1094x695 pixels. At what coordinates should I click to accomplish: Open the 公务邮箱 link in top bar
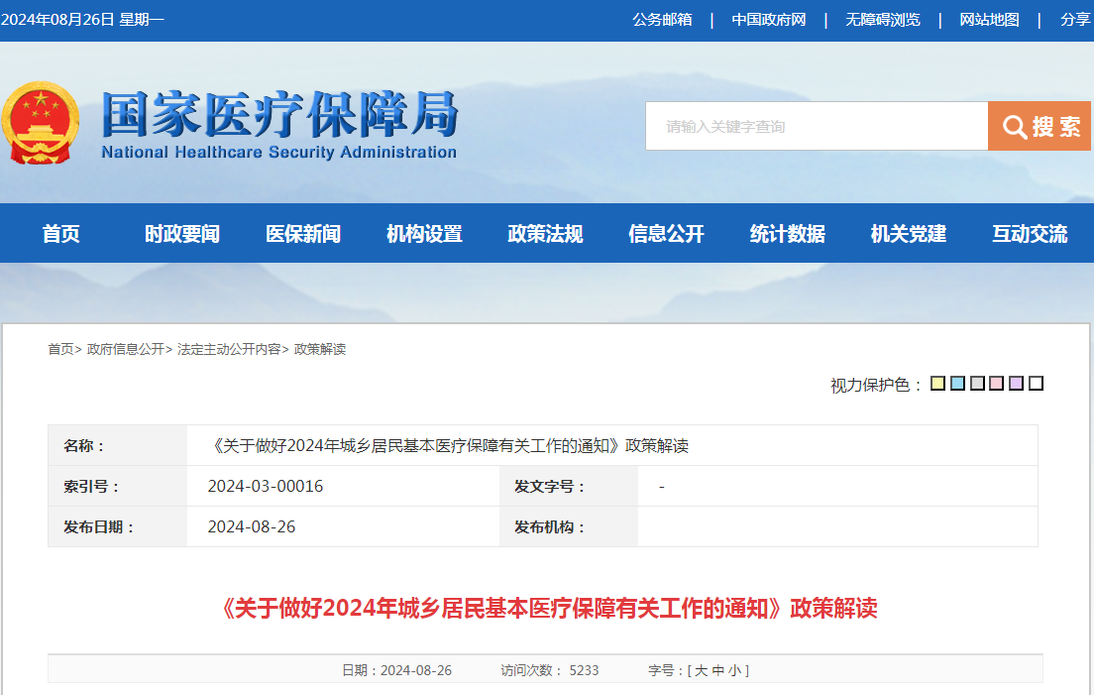point(662,20)
